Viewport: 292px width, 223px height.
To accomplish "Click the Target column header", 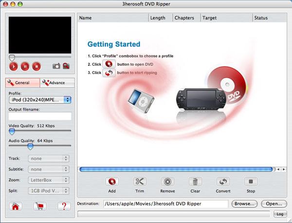I will pos(226,18).
